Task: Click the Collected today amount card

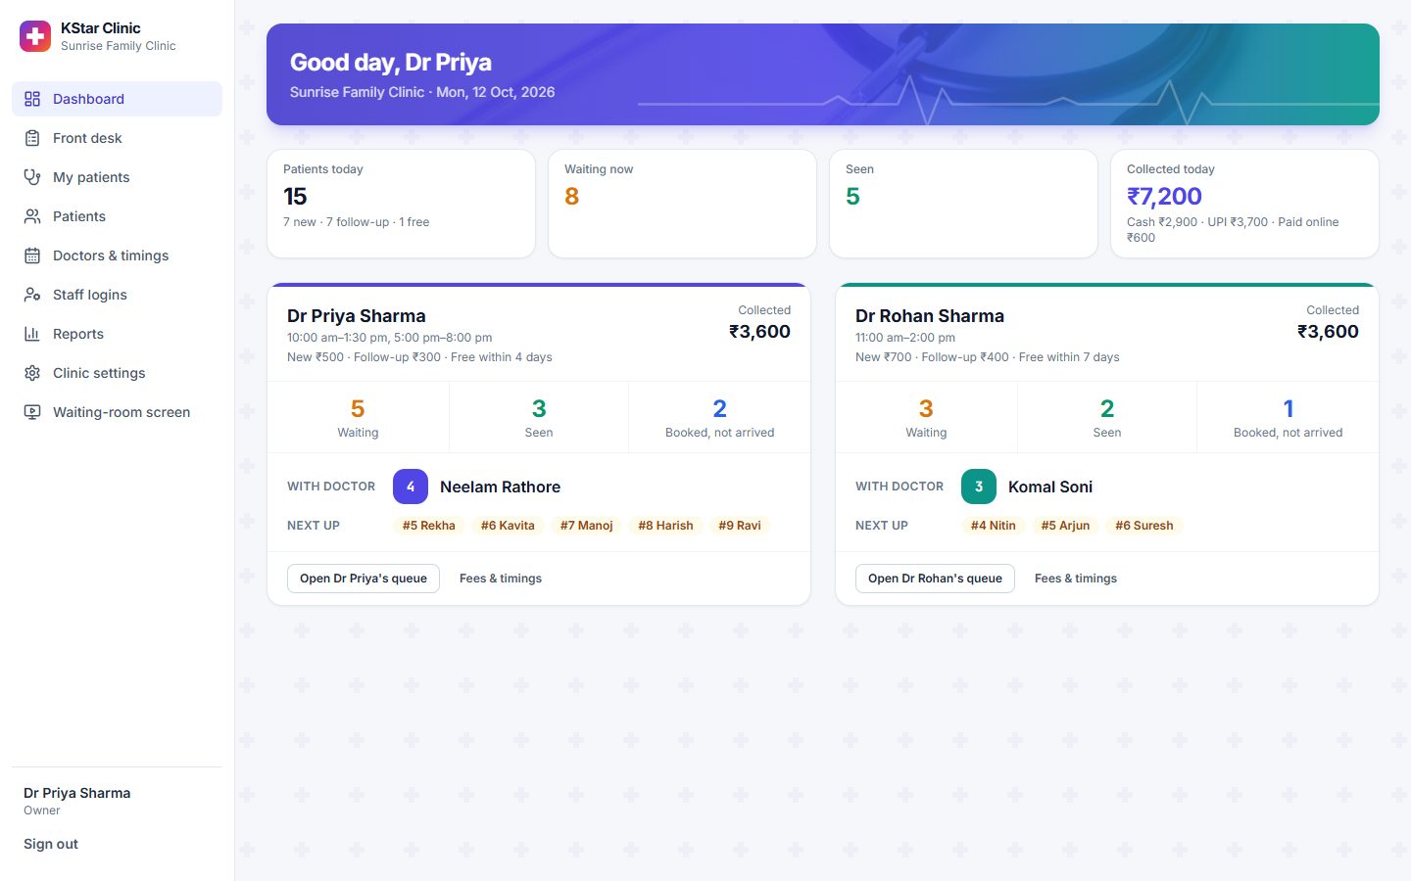Action: pyautogui.click(x=1244, y=204)
